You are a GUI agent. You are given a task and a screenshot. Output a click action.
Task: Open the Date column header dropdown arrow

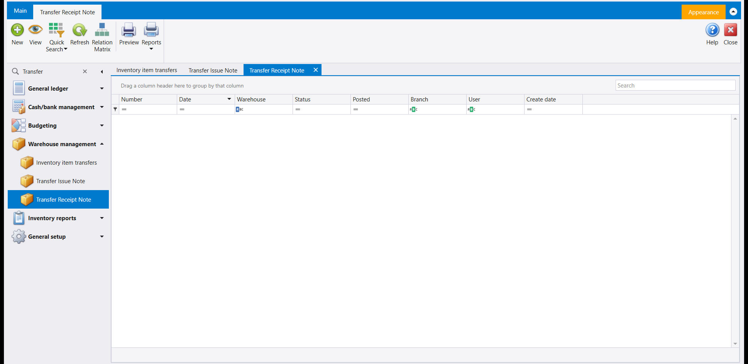tap(229, 99)
